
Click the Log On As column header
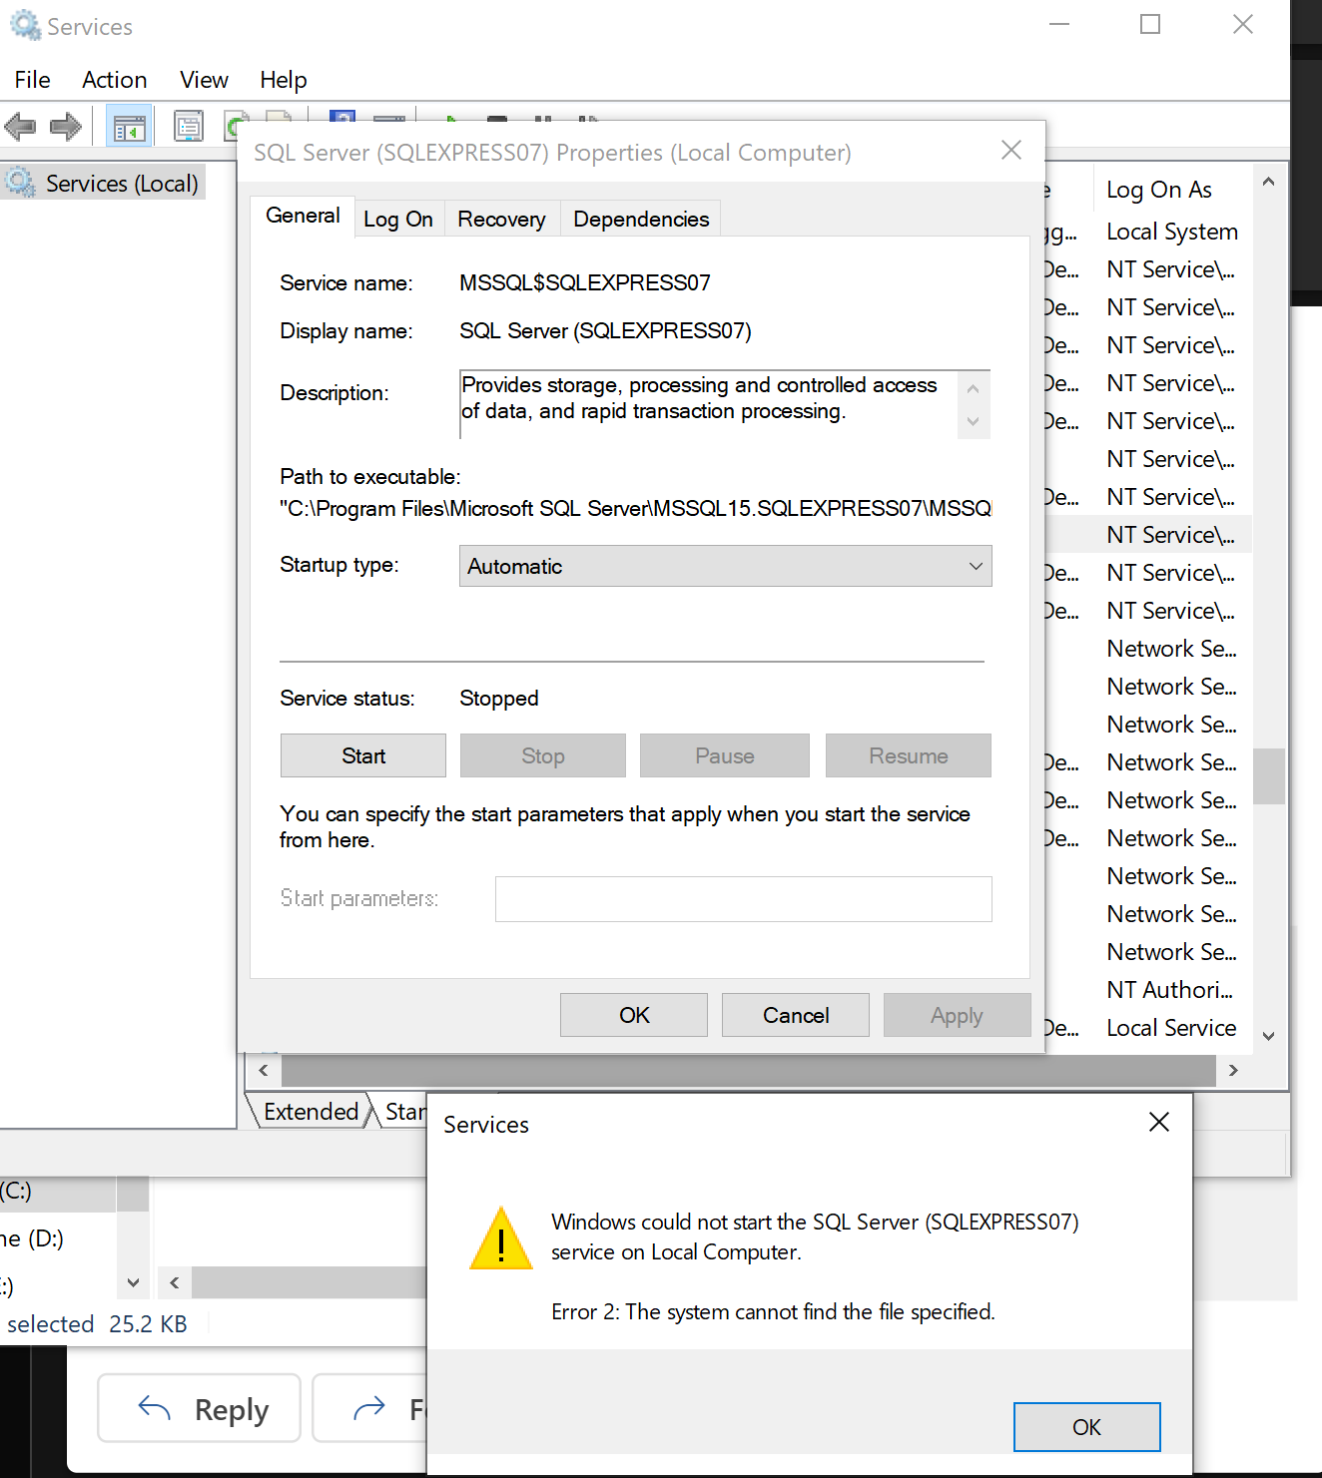1159,190
